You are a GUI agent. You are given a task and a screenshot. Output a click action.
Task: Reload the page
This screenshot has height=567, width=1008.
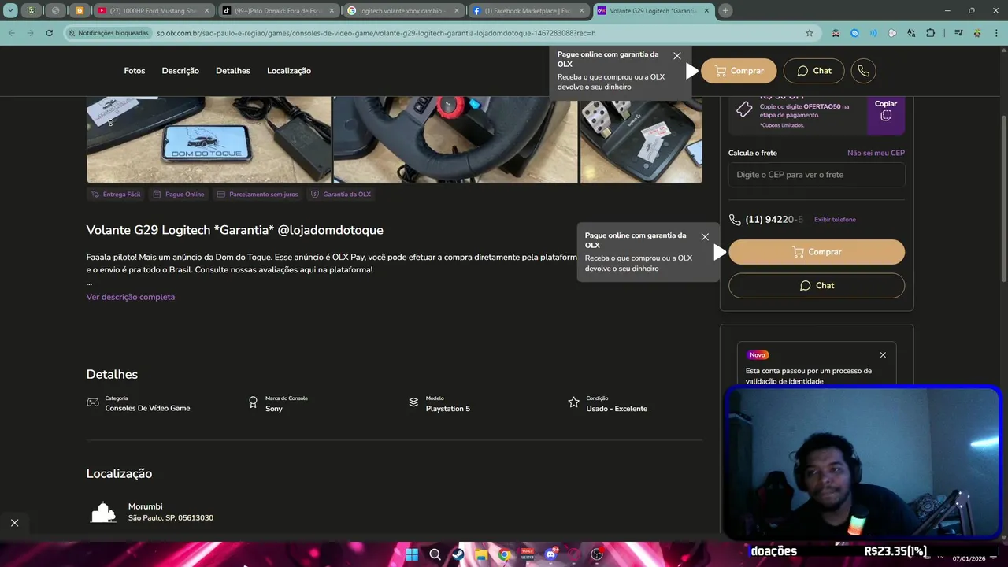tap(49, 33)
